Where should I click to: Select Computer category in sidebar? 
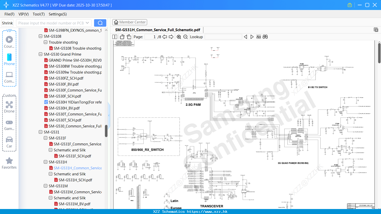coord(9,77)
